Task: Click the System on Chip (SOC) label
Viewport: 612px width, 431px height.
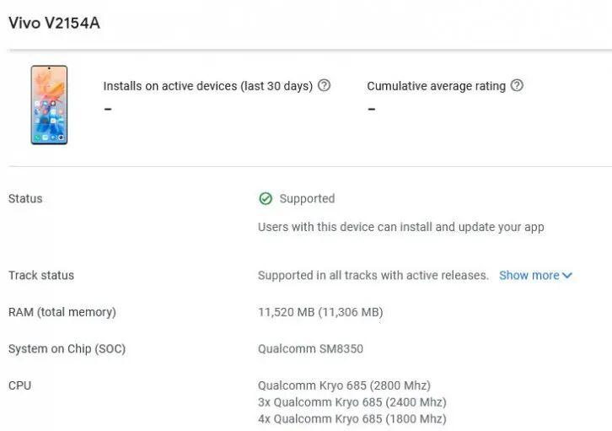Action: tap(67, 349)
